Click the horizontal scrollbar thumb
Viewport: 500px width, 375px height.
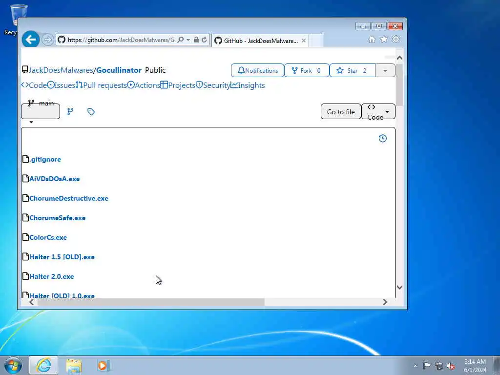pos(151,302)
